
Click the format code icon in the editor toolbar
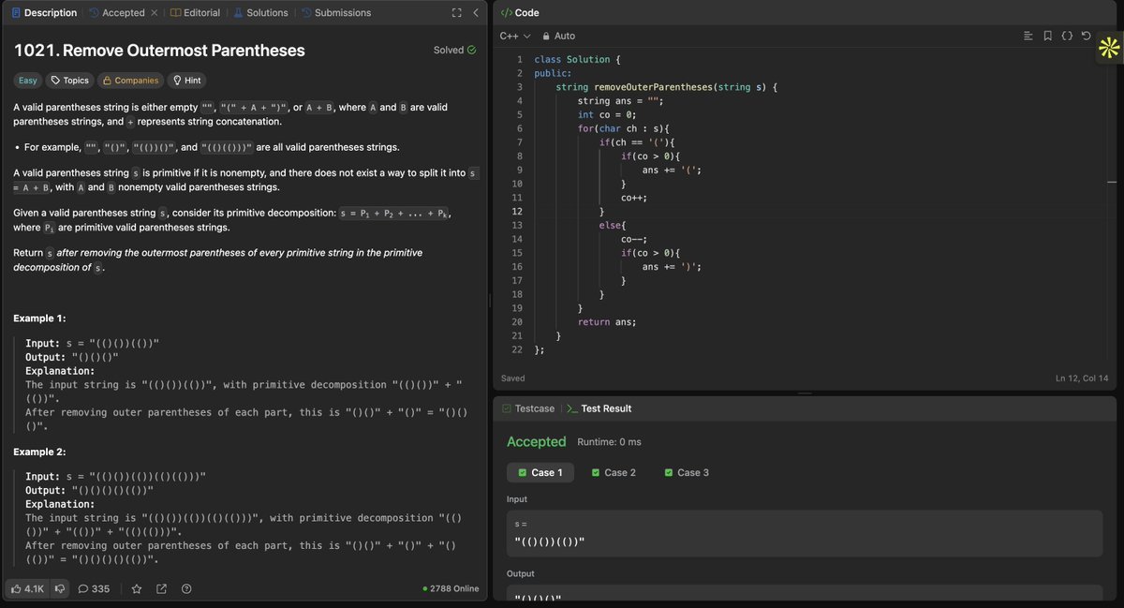tap(1028, 36)
